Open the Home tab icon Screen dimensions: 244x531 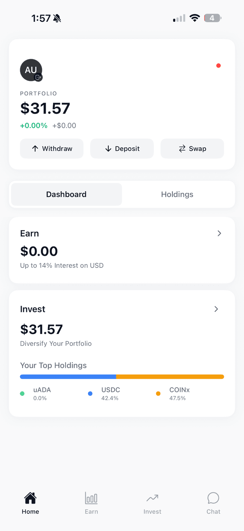[x=30, y=498]
